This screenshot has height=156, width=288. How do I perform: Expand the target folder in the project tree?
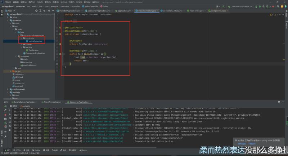10,71
